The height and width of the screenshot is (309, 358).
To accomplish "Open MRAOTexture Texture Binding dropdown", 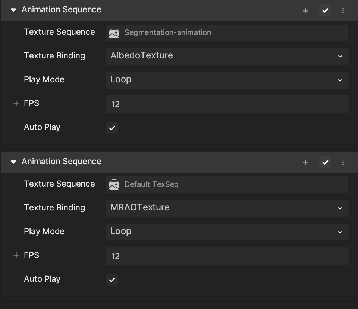I will (227, 208).
